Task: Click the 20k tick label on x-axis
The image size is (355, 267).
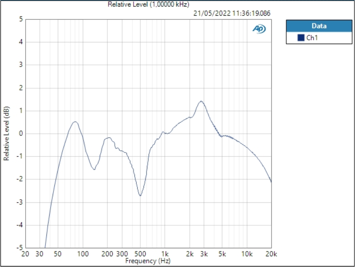Action: (272, 254)
